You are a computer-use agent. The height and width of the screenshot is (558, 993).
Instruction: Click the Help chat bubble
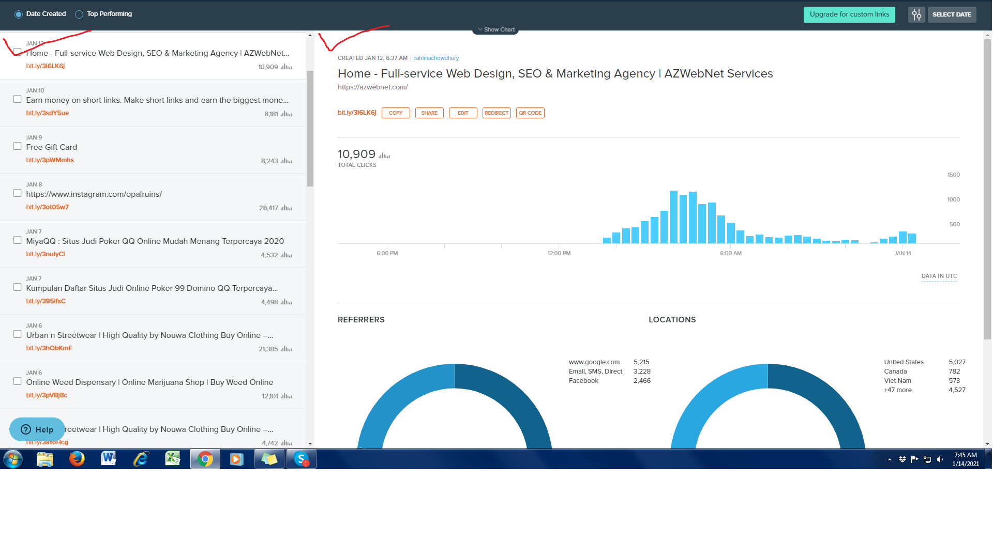pyautogui.click(x=37, y=429)
